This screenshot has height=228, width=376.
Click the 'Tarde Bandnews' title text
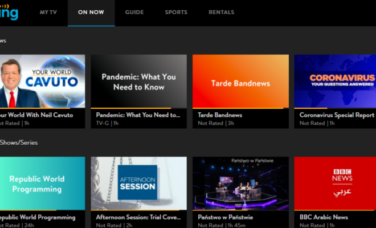click(x=220, y=115)
